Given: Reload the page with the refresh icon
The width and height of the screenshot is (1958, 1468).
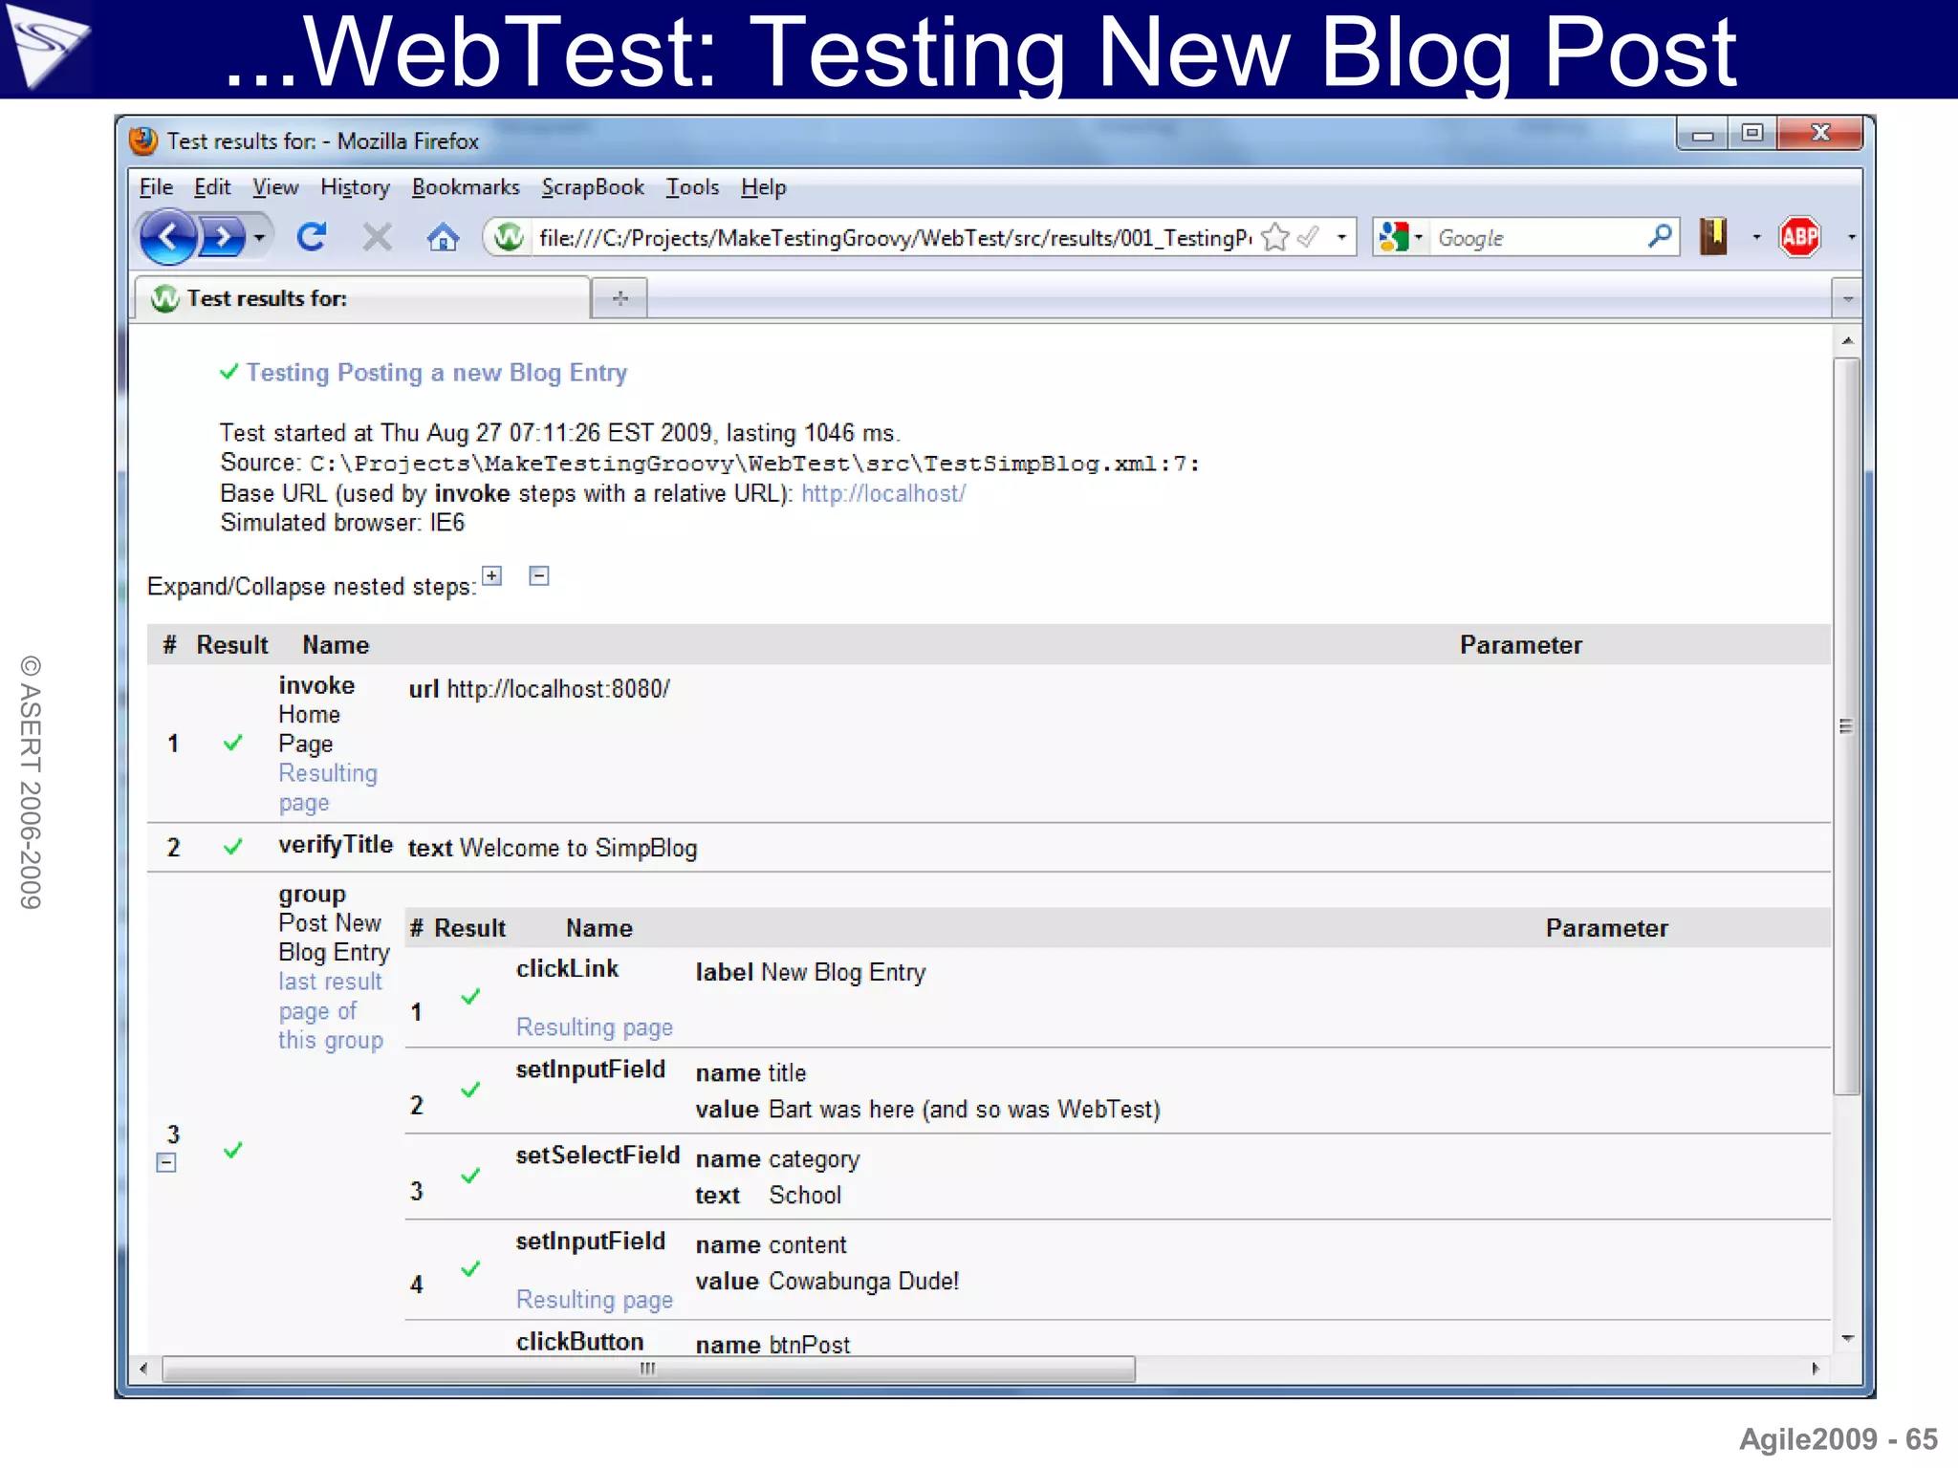Looking at the screenshot, I should [312, 236].
